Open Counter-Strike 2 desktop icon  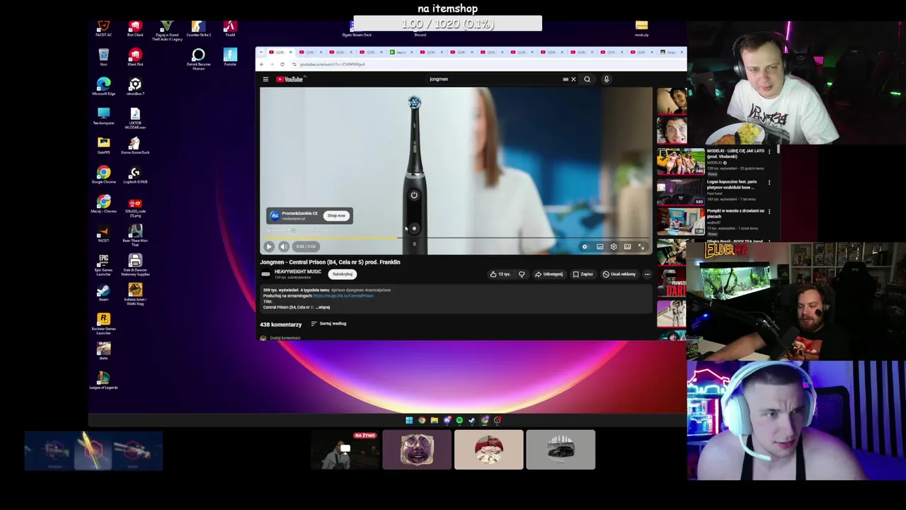click(198, 28)
